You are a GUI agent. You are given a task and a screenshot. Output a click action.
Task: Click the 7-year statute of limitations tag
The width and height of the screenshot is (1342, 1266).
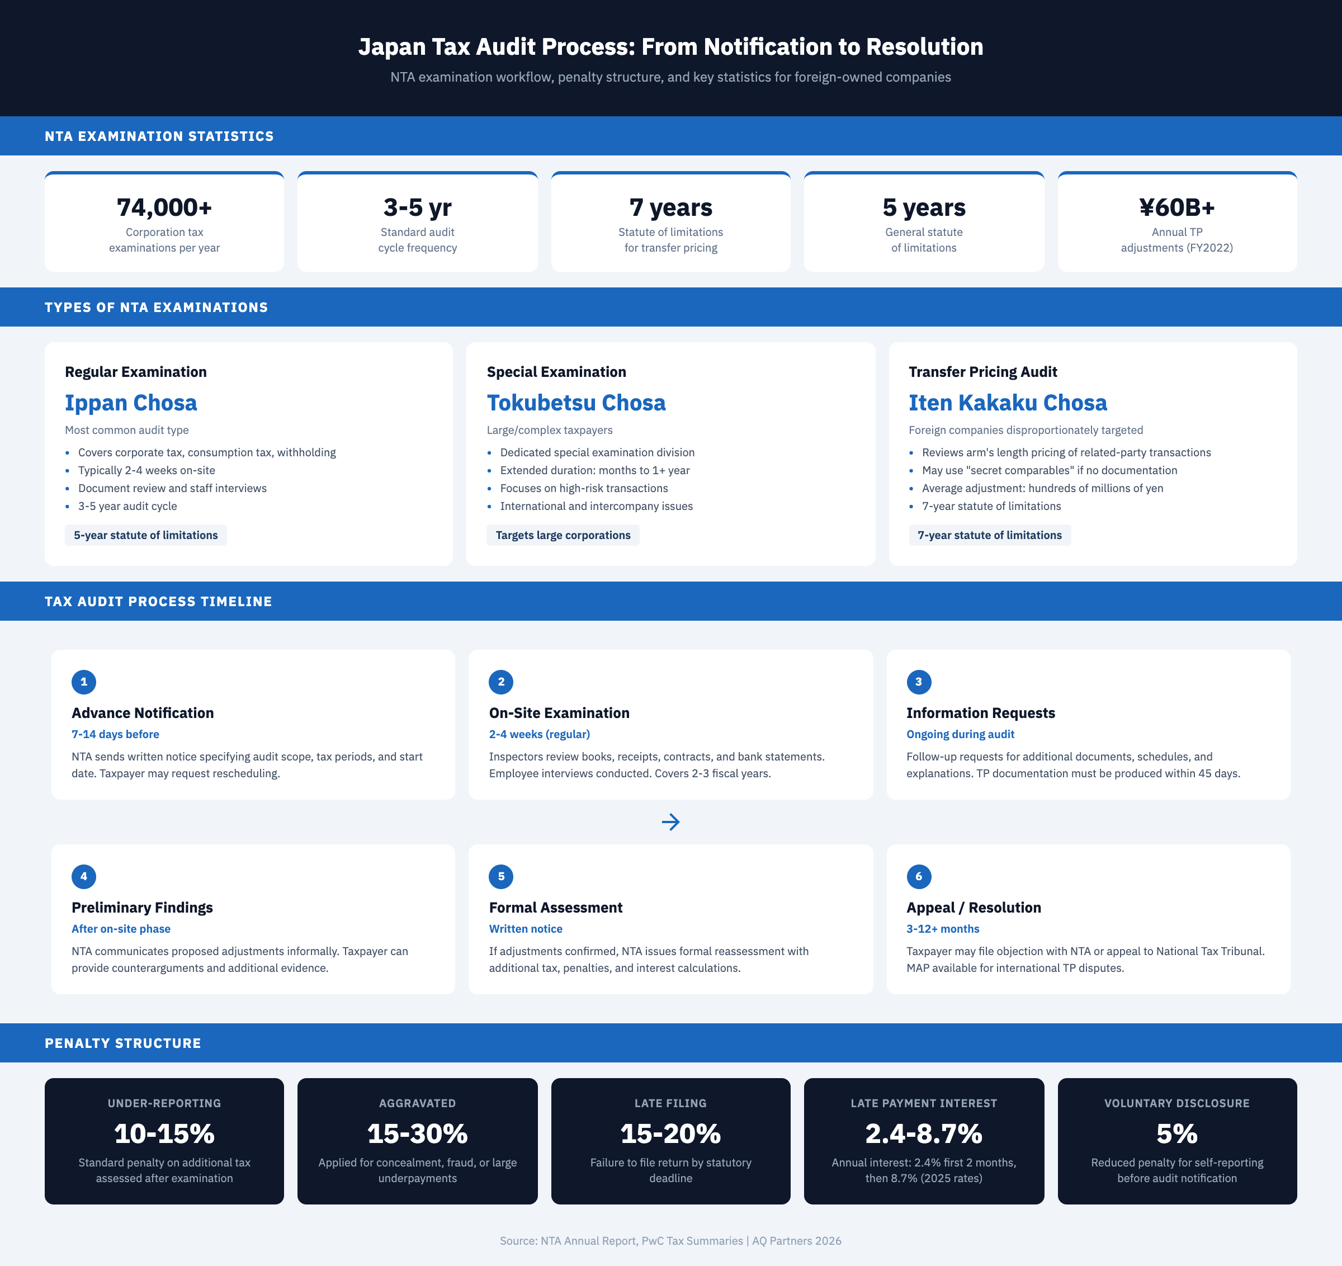(x=989, y=536)
